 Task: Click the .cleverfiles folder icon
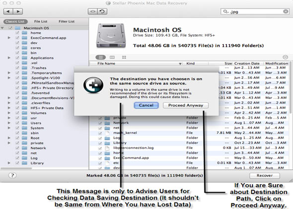pos(24,103)
